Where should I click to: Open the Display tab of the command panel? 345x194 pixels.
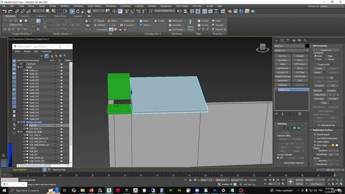click(300, 40)
